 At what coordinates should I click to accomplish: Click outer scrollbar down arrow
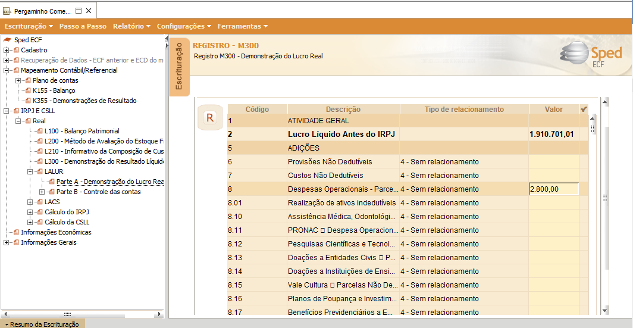(x=604, y=310)
